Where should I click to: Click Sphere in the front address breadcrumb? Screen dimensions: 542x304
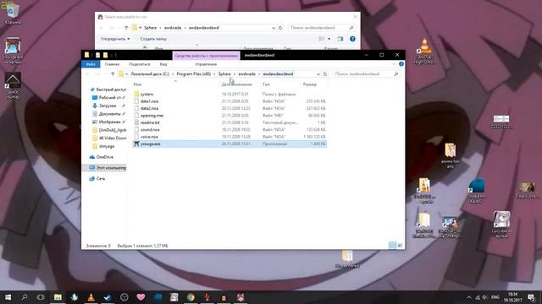pyautogui.click(x=224, y=73)
